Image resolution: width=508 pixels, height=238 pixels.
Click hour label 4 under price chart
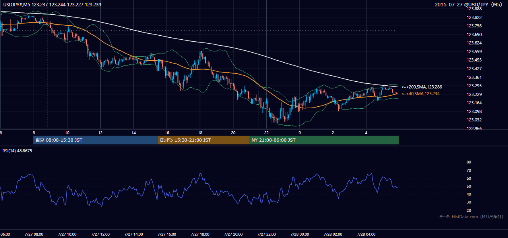[x=366, y=133]
